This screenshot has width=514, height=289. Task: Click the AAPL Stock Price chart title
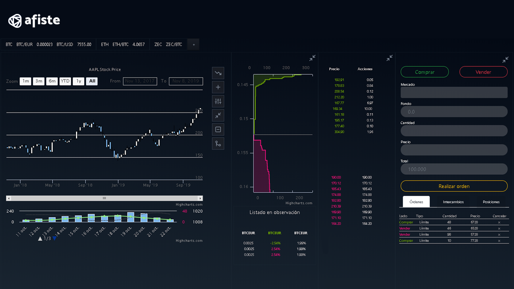[x=105, y=70]
